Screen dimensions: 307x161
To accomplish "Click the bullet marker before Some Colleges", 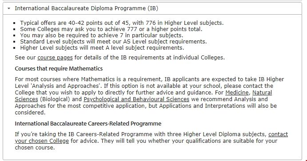I will (x=14, y=29).
